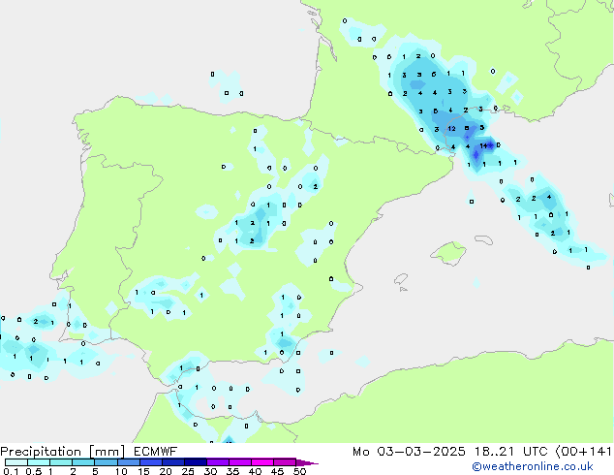Click the 20–25 mm legend color box
The width and height of the screenshot is (614, 475).
tap(172, 462)
